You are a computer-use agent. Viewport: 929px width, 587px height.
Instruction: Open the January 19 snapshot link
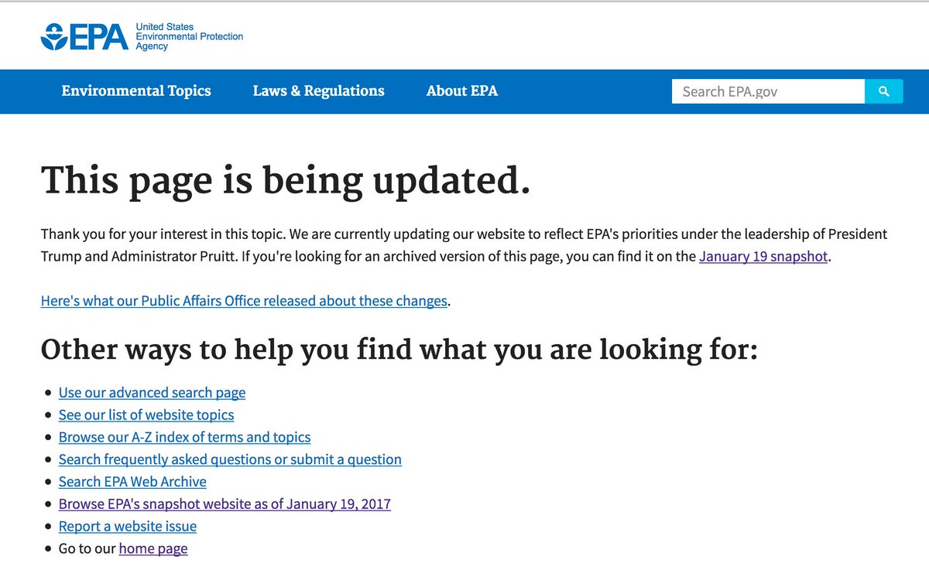pos(763,256)
